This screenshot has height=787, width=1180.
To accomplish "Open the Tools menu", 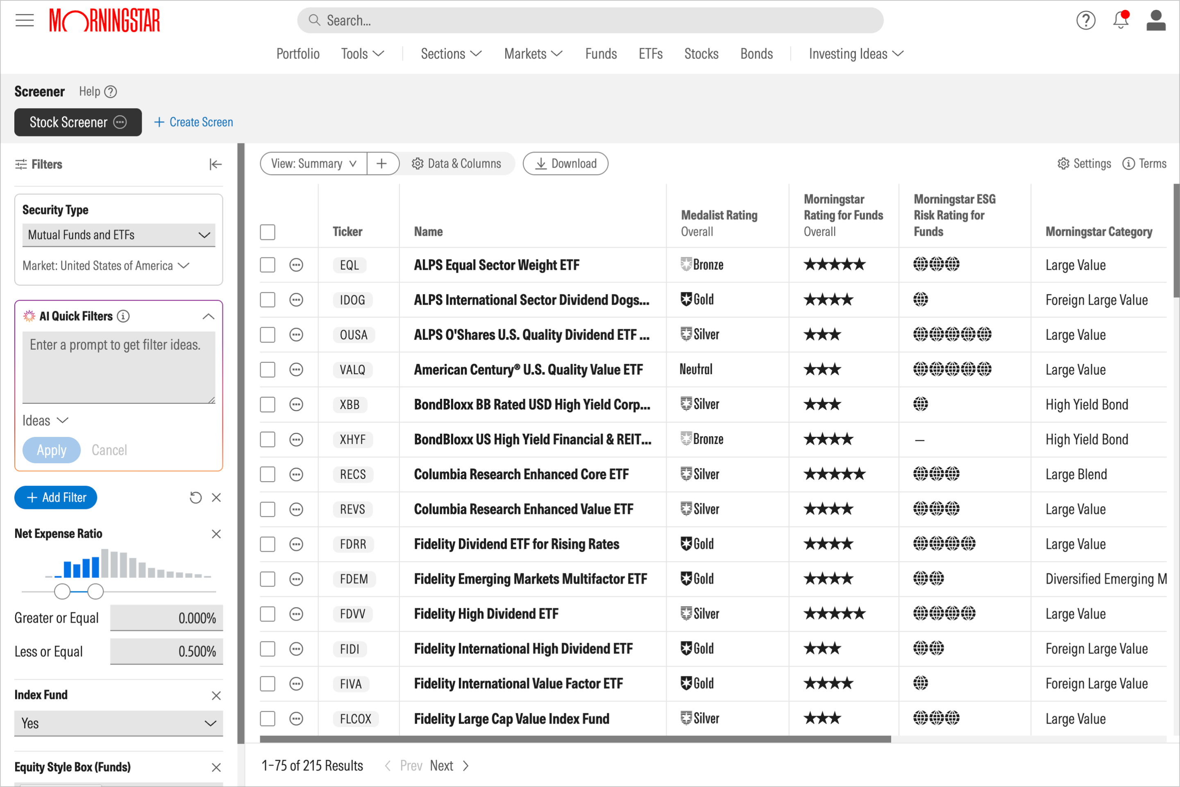I will click(x=362, y=54).
